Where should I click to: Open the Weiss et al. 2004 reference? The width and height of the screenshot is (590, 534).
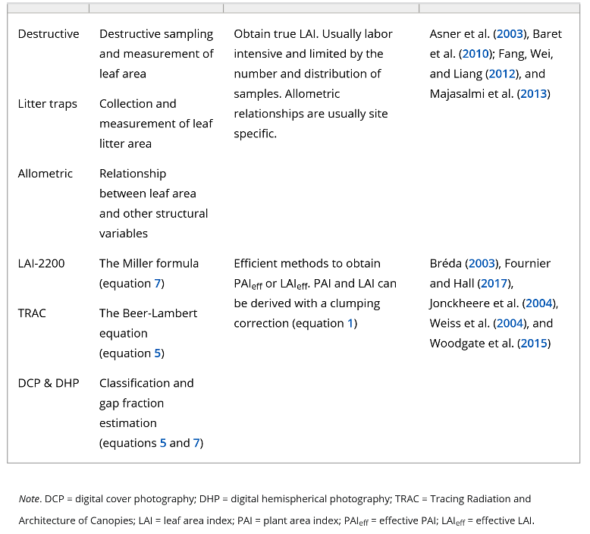coord(508,323)
